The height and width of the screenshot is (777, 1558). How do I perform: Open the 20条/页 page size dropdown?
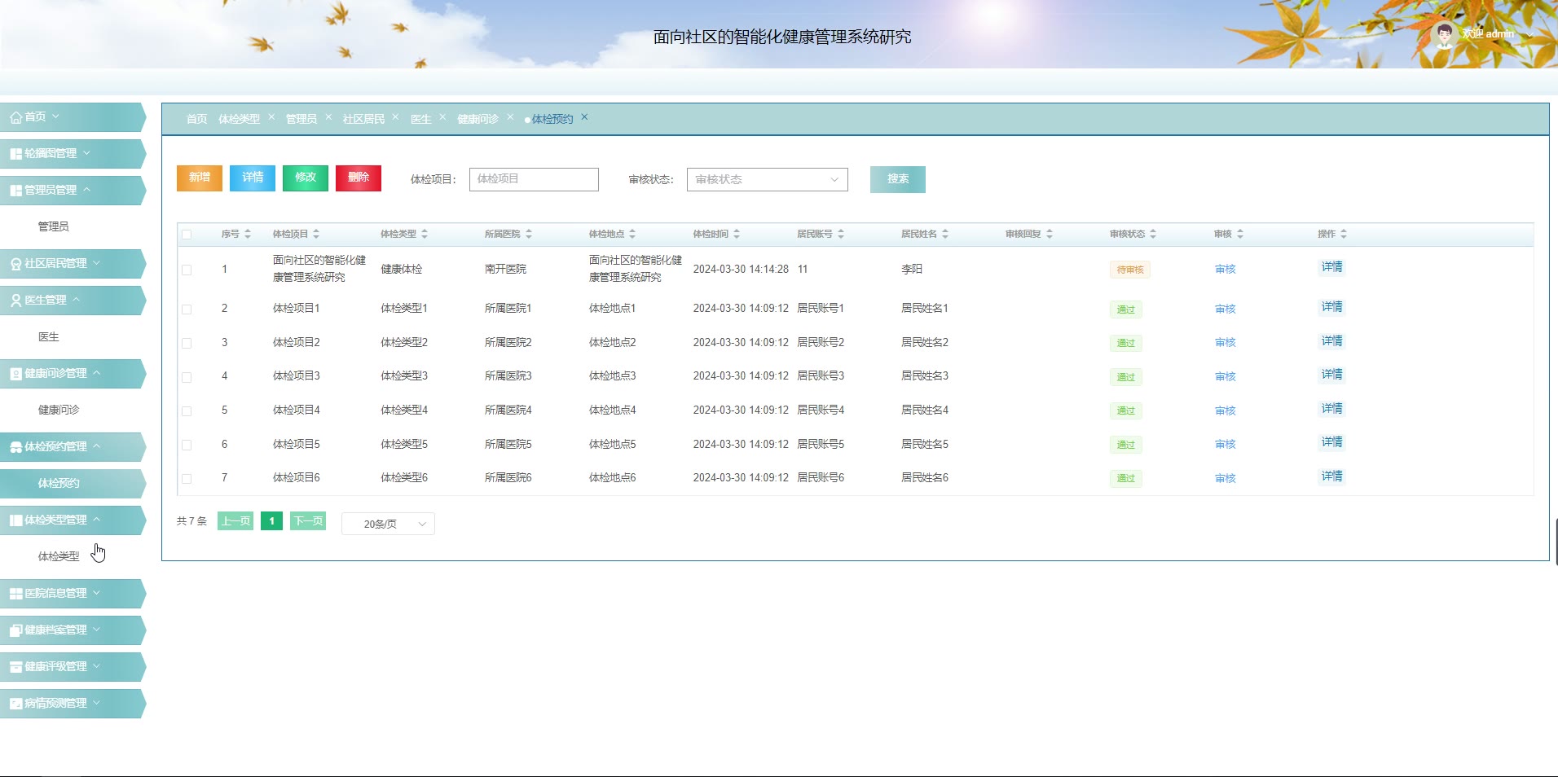pyautogui.click(x=388, y=524)
